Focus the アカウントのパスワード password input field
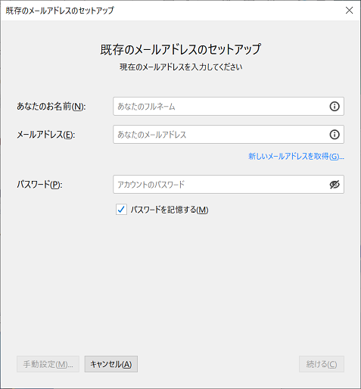This screenshot has width=361, height=389. (229, 185)
